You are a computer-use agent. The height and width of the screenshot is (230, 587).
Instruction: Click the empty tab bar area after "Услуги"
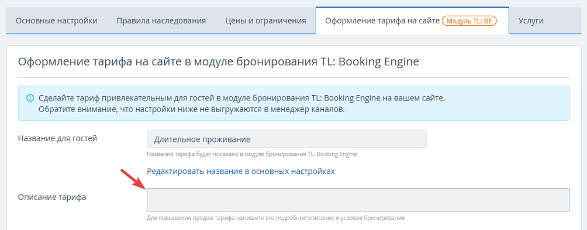pos(567,20)
